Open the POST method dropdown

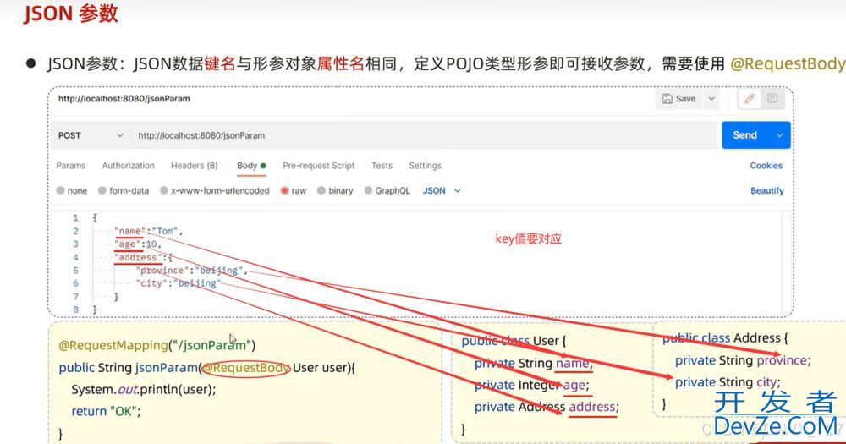91,135
